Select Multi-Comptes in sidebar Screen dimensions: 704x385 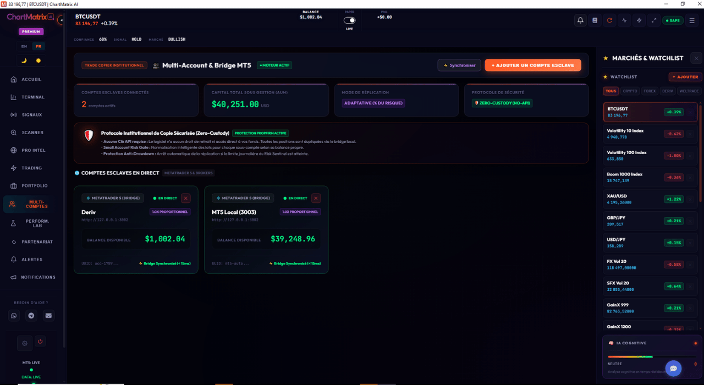(x=31, y=204)
